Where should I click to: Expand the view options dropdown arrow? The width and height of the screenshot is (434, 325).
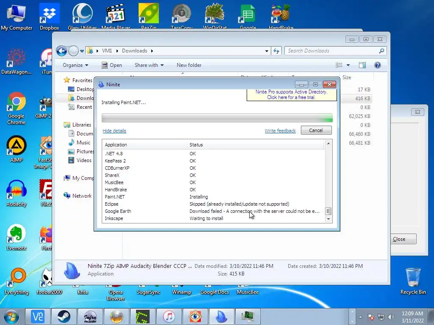[348, 65]
